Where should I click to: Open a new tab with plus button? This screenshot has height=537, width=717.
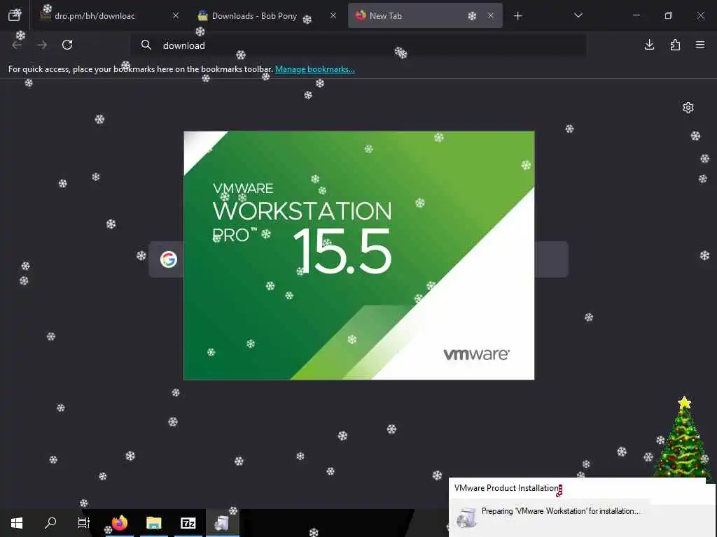(x=517, y=16)
